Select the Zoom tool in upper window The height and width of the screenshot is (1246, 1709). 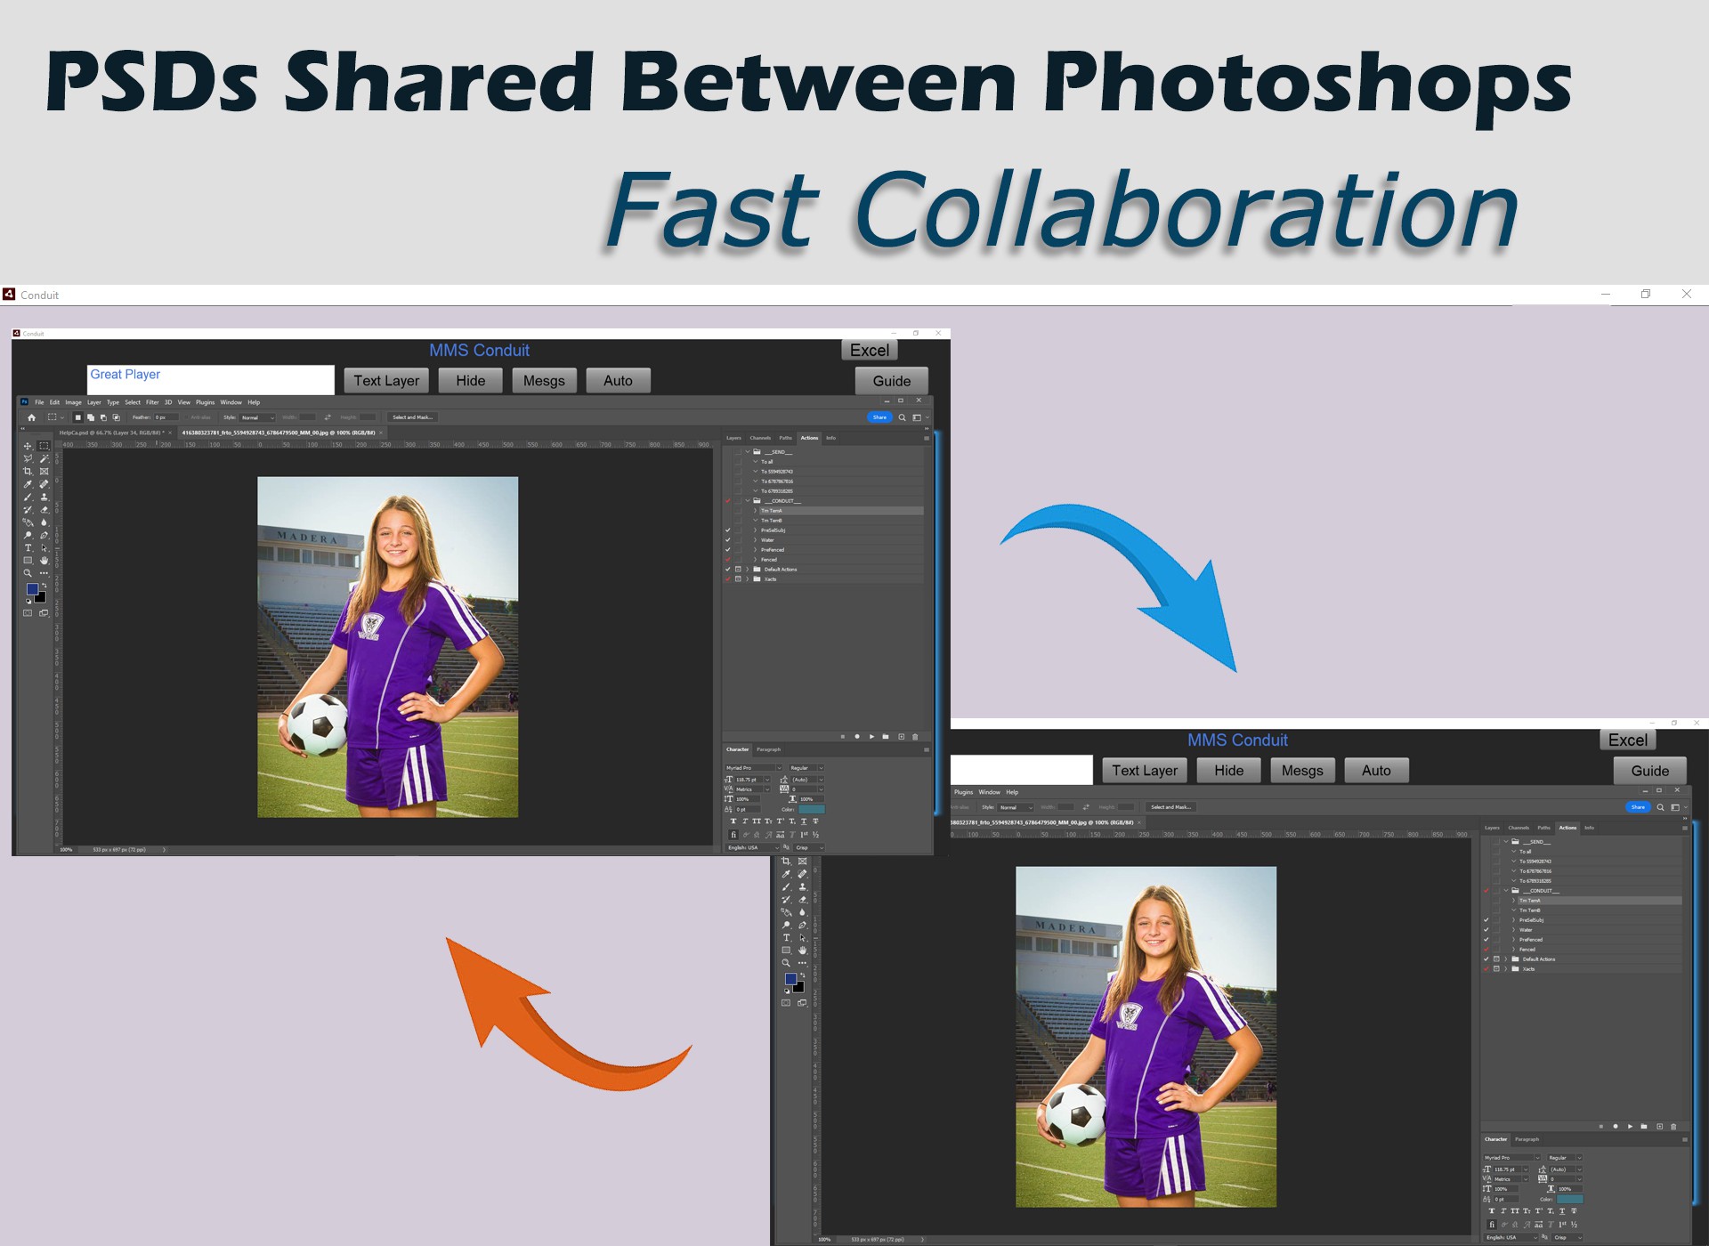(x=28, y=573)
